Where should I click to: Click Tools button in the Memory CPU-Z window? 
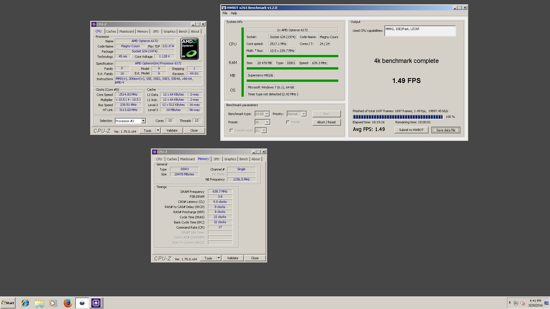tap(208, 258)
